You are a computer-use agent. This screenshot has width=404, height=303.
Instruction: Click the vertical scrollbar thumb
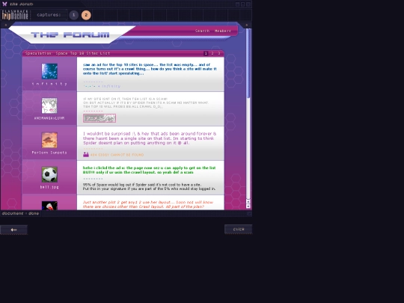(x=248, y=63)
